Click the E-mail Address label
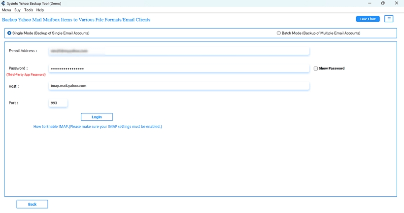The image size is (404, 213). click(x=23, y=51)
